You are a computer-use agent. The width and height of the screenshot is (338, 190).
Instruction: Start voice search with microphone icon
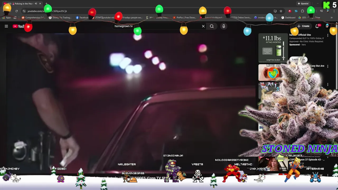(x=224, y=26)
